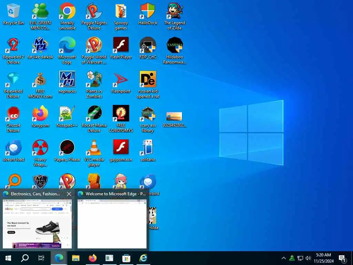Open Task View on the taskbar
Screen dimensions: 353x265
41,258
